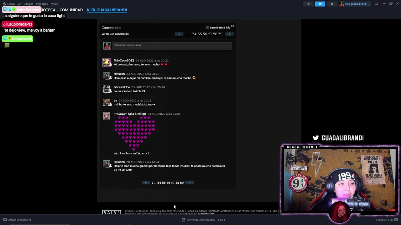Screen dimensions: 401x225
Task: Click the chat icon beside Amigos y chat
Action: pyautogui.click(x=396, y=220)
